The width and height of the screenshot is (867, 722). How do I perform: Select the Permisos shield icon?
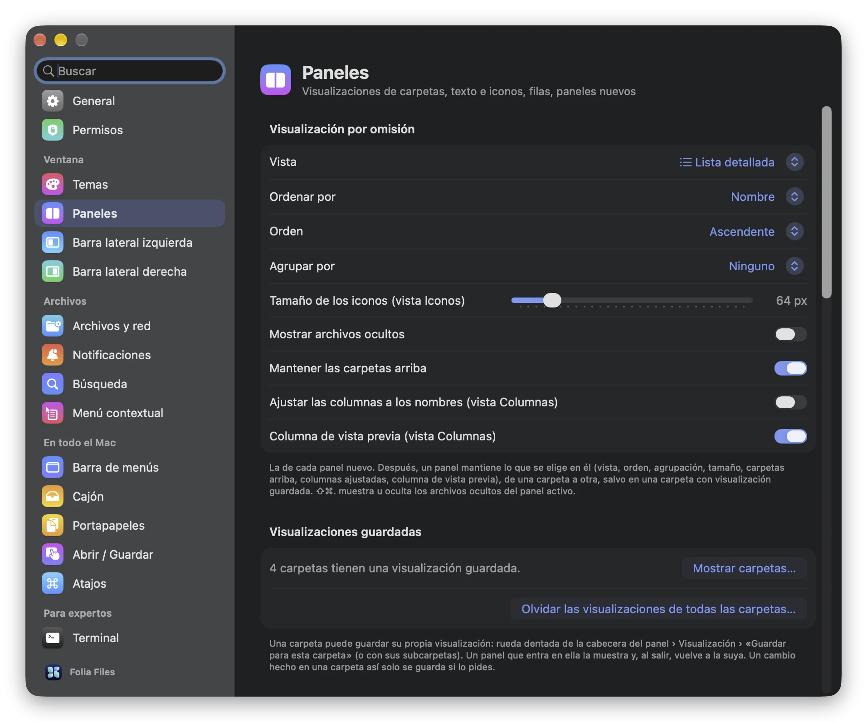click(x=53, y=130)
